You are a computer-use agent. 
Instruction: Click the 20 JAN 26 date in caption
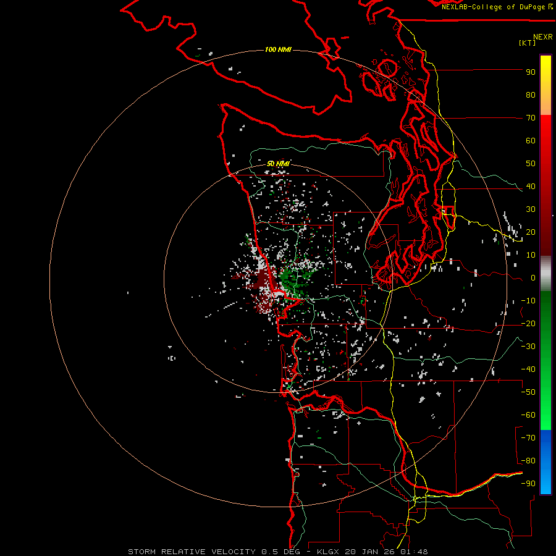(371, 552)
